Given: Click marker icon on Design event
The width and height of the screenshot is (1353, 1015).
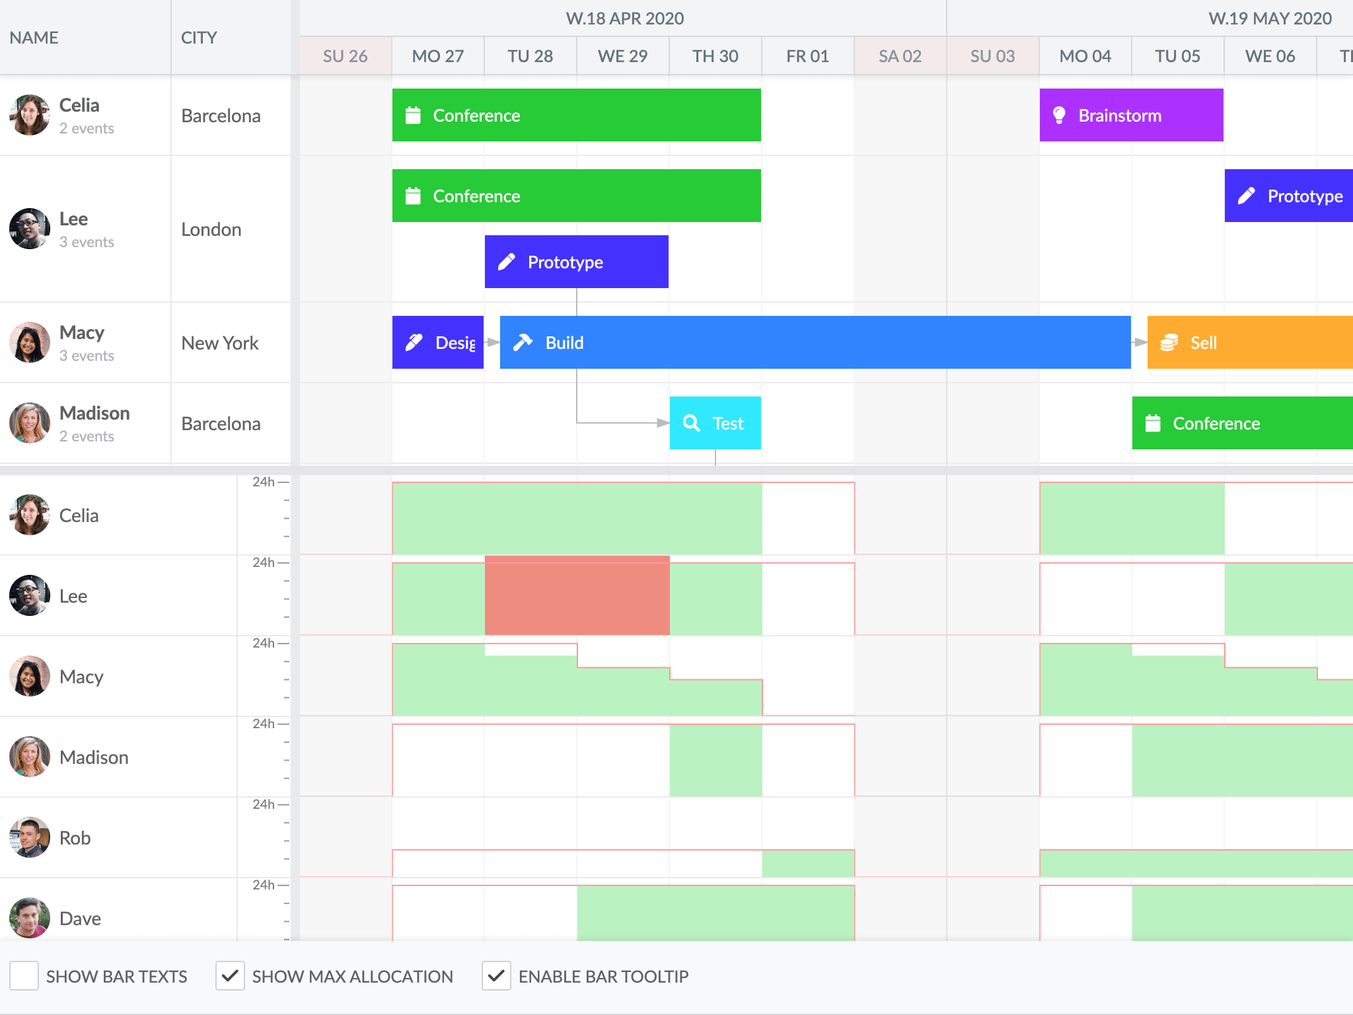Looking at the screenshot, I should 414,342.
